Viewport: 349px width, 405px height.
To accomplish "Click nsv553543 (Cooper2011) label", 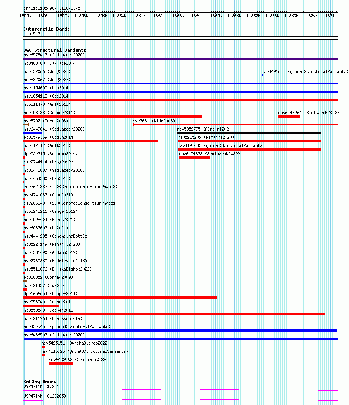I will coord(49,311).
